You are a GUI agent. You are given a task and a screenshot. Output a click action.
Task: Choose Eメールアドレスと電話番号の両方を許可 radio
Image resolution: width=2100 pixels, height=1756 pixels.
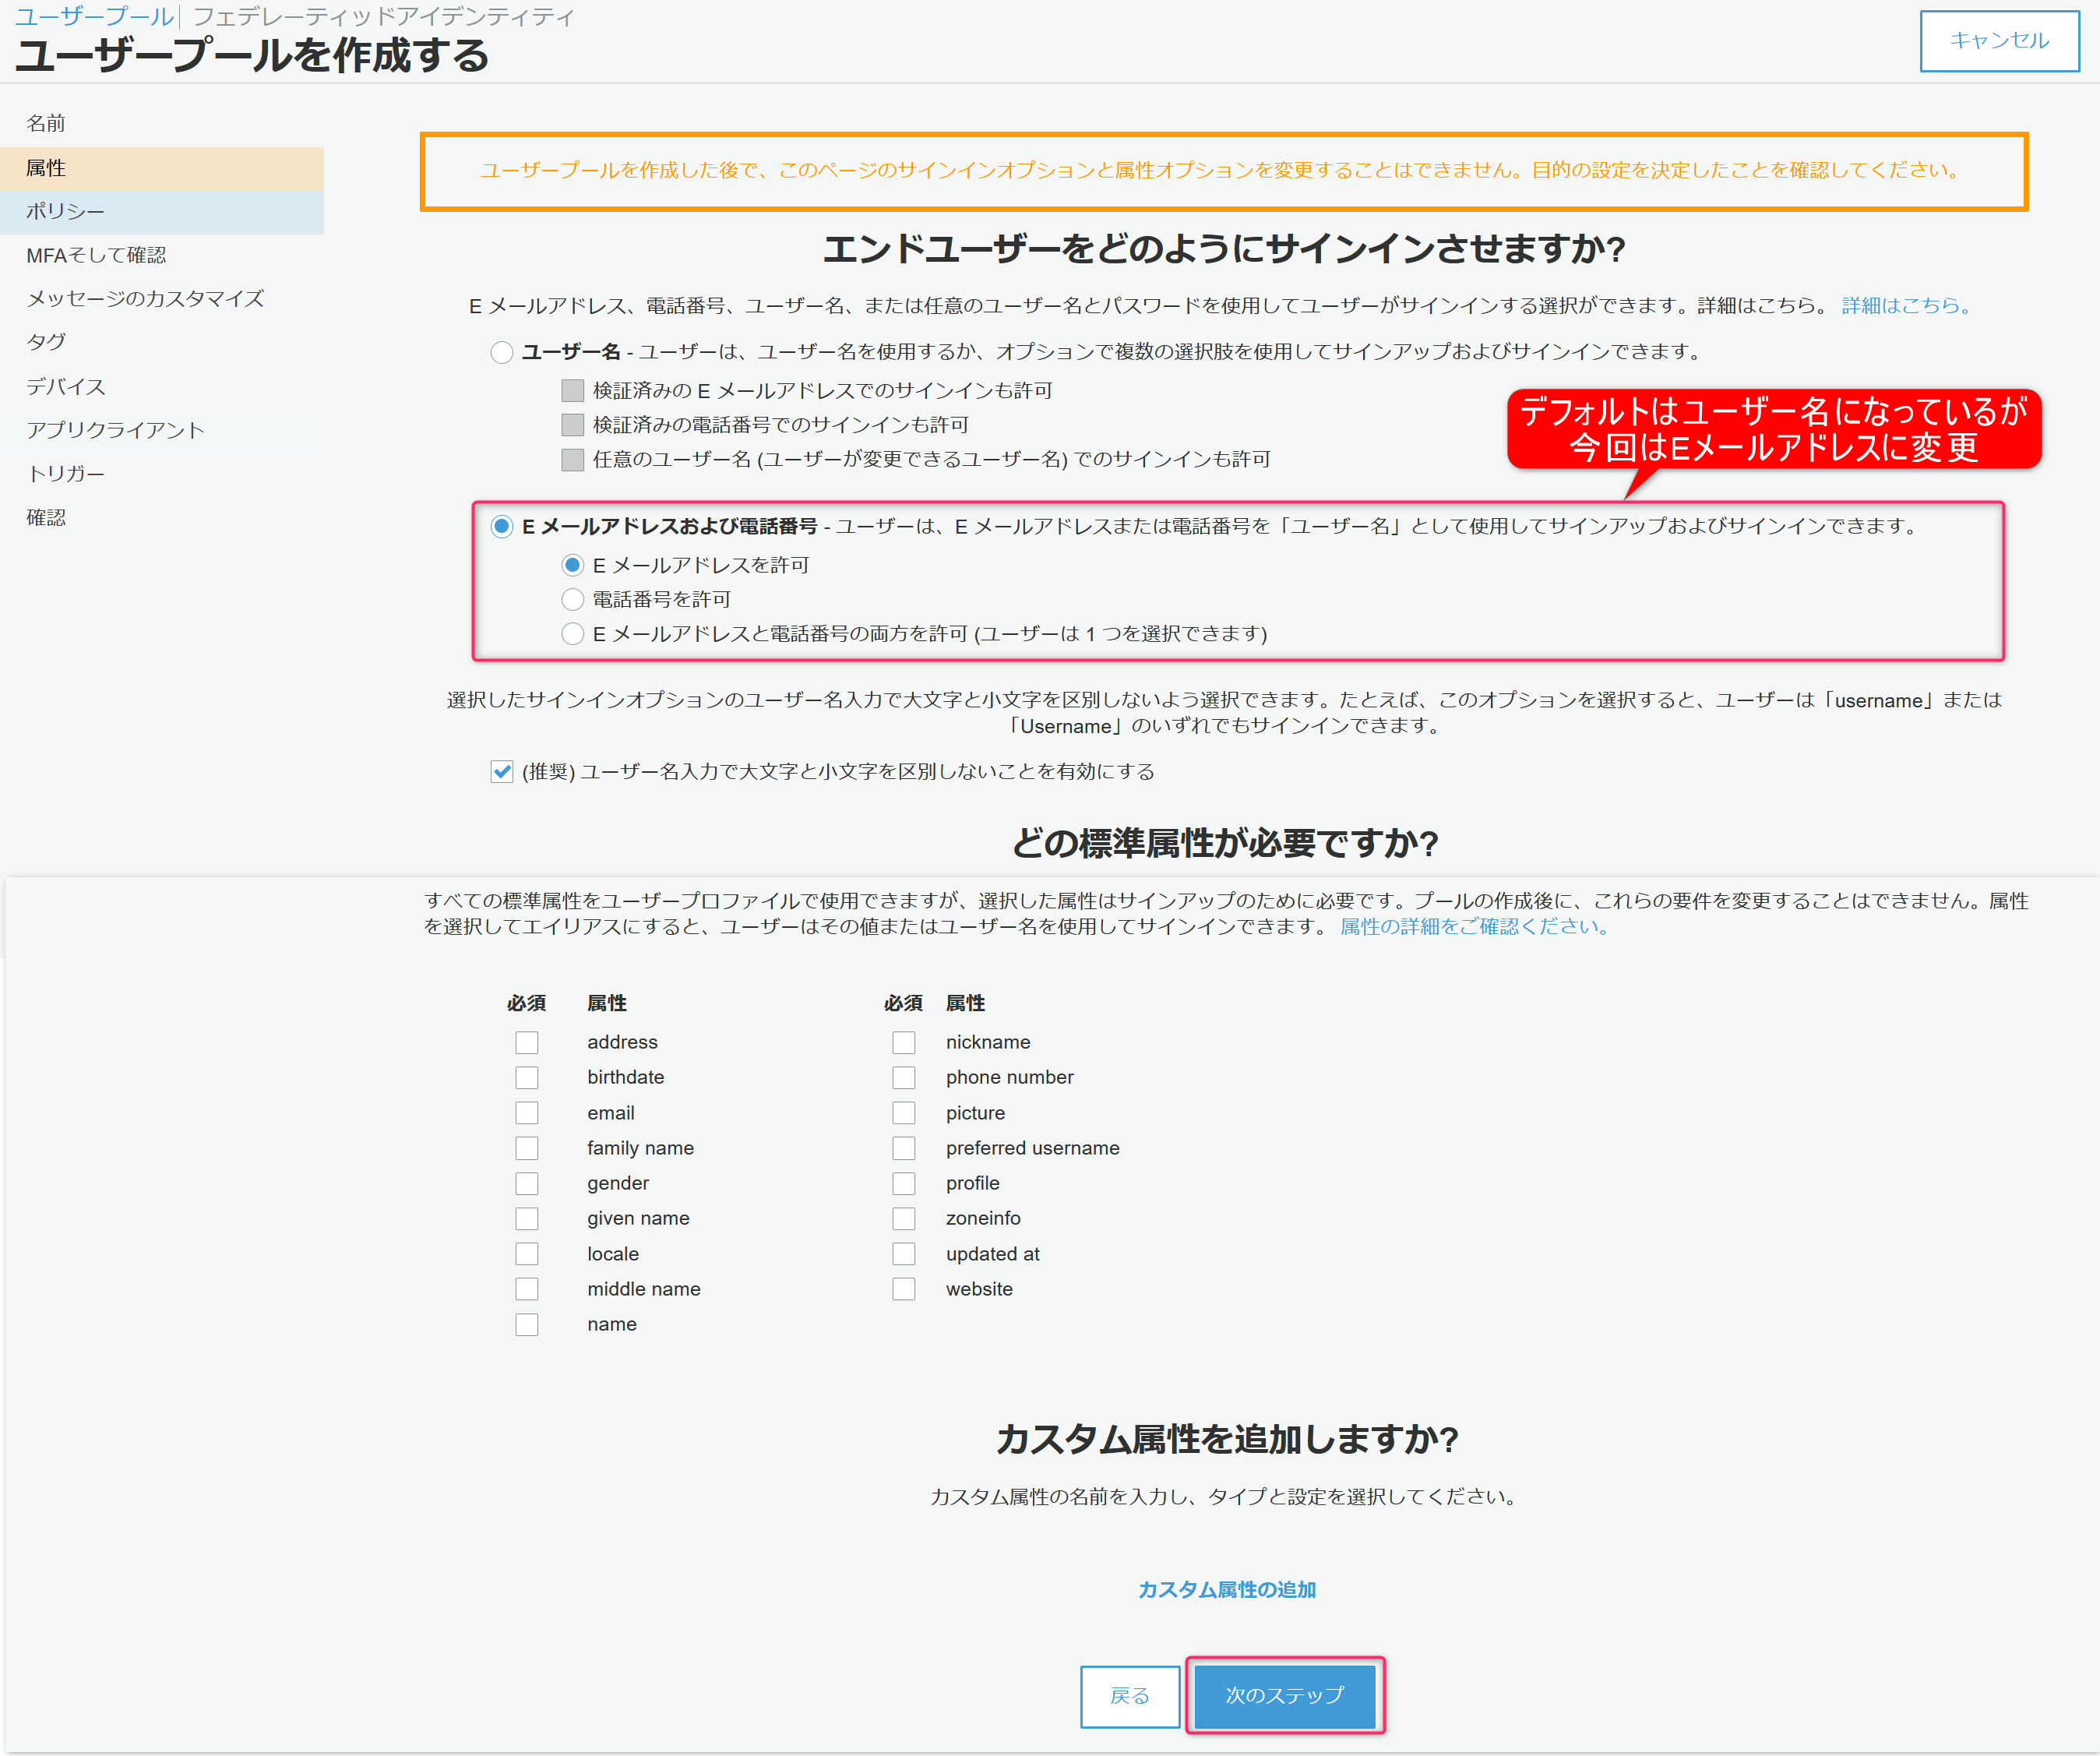[x=572, y=633]
